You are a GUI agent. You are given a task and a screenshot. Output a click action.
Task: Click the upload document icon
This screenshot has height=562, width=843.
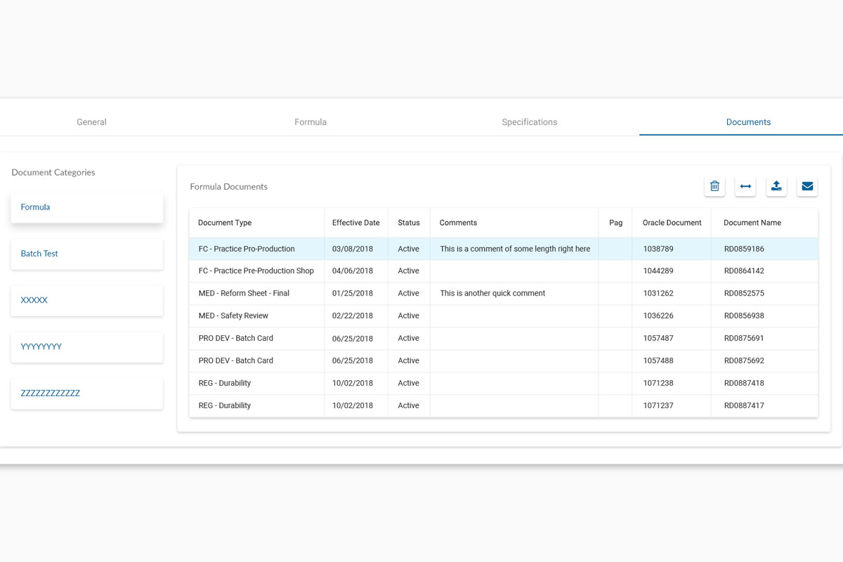[x=776, y=186]
